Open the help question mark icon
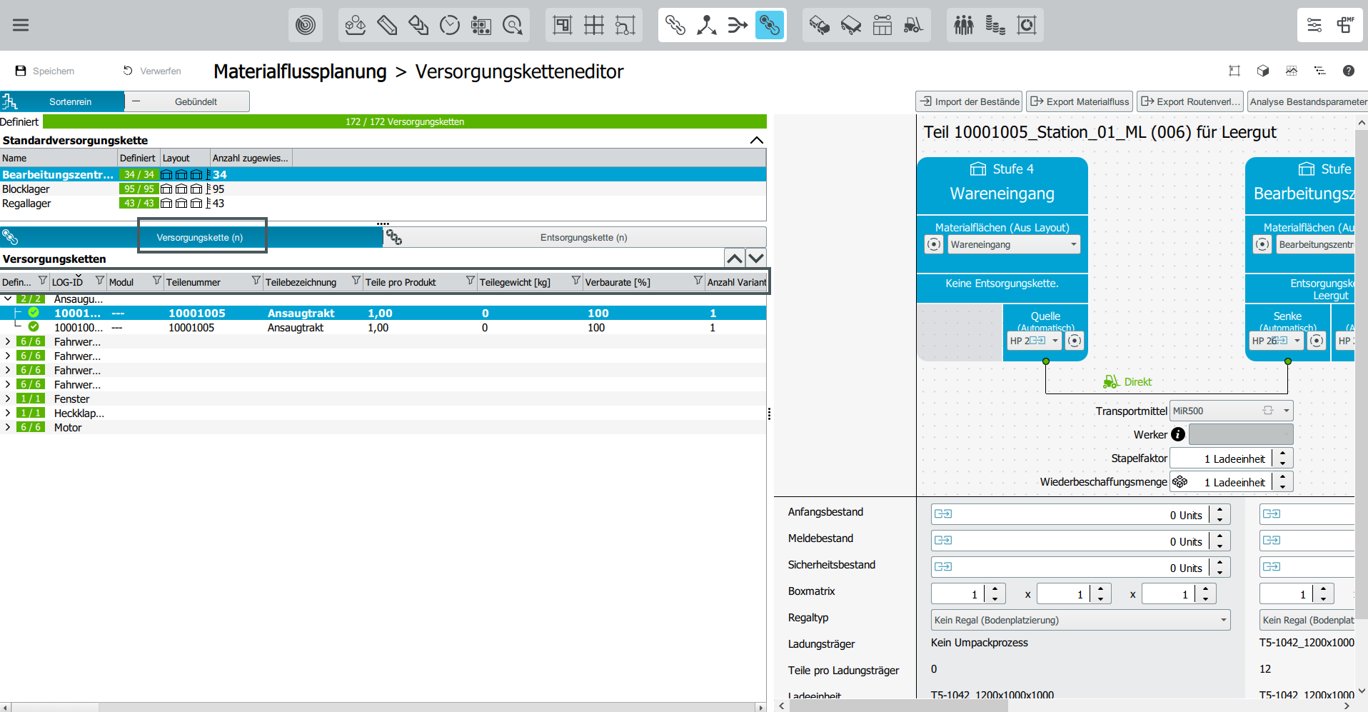This screenshot has height=712, width=1368. pyautogui.click(x=1348, y=71)
